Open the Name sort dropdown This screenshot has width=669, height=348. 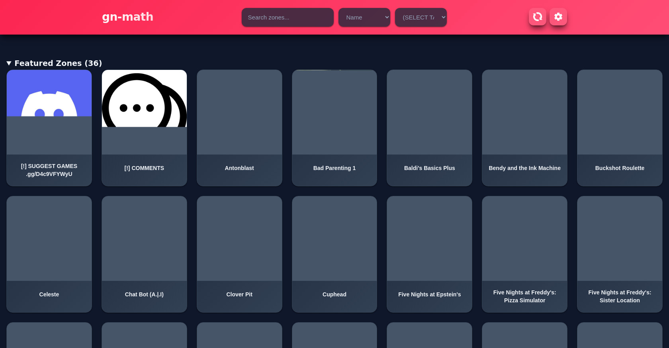coord(364,17)
